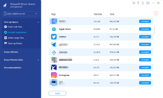Click the 978.21 MB size value
The width and height of the screenshot is (163, 98).
tap(114, 52)
